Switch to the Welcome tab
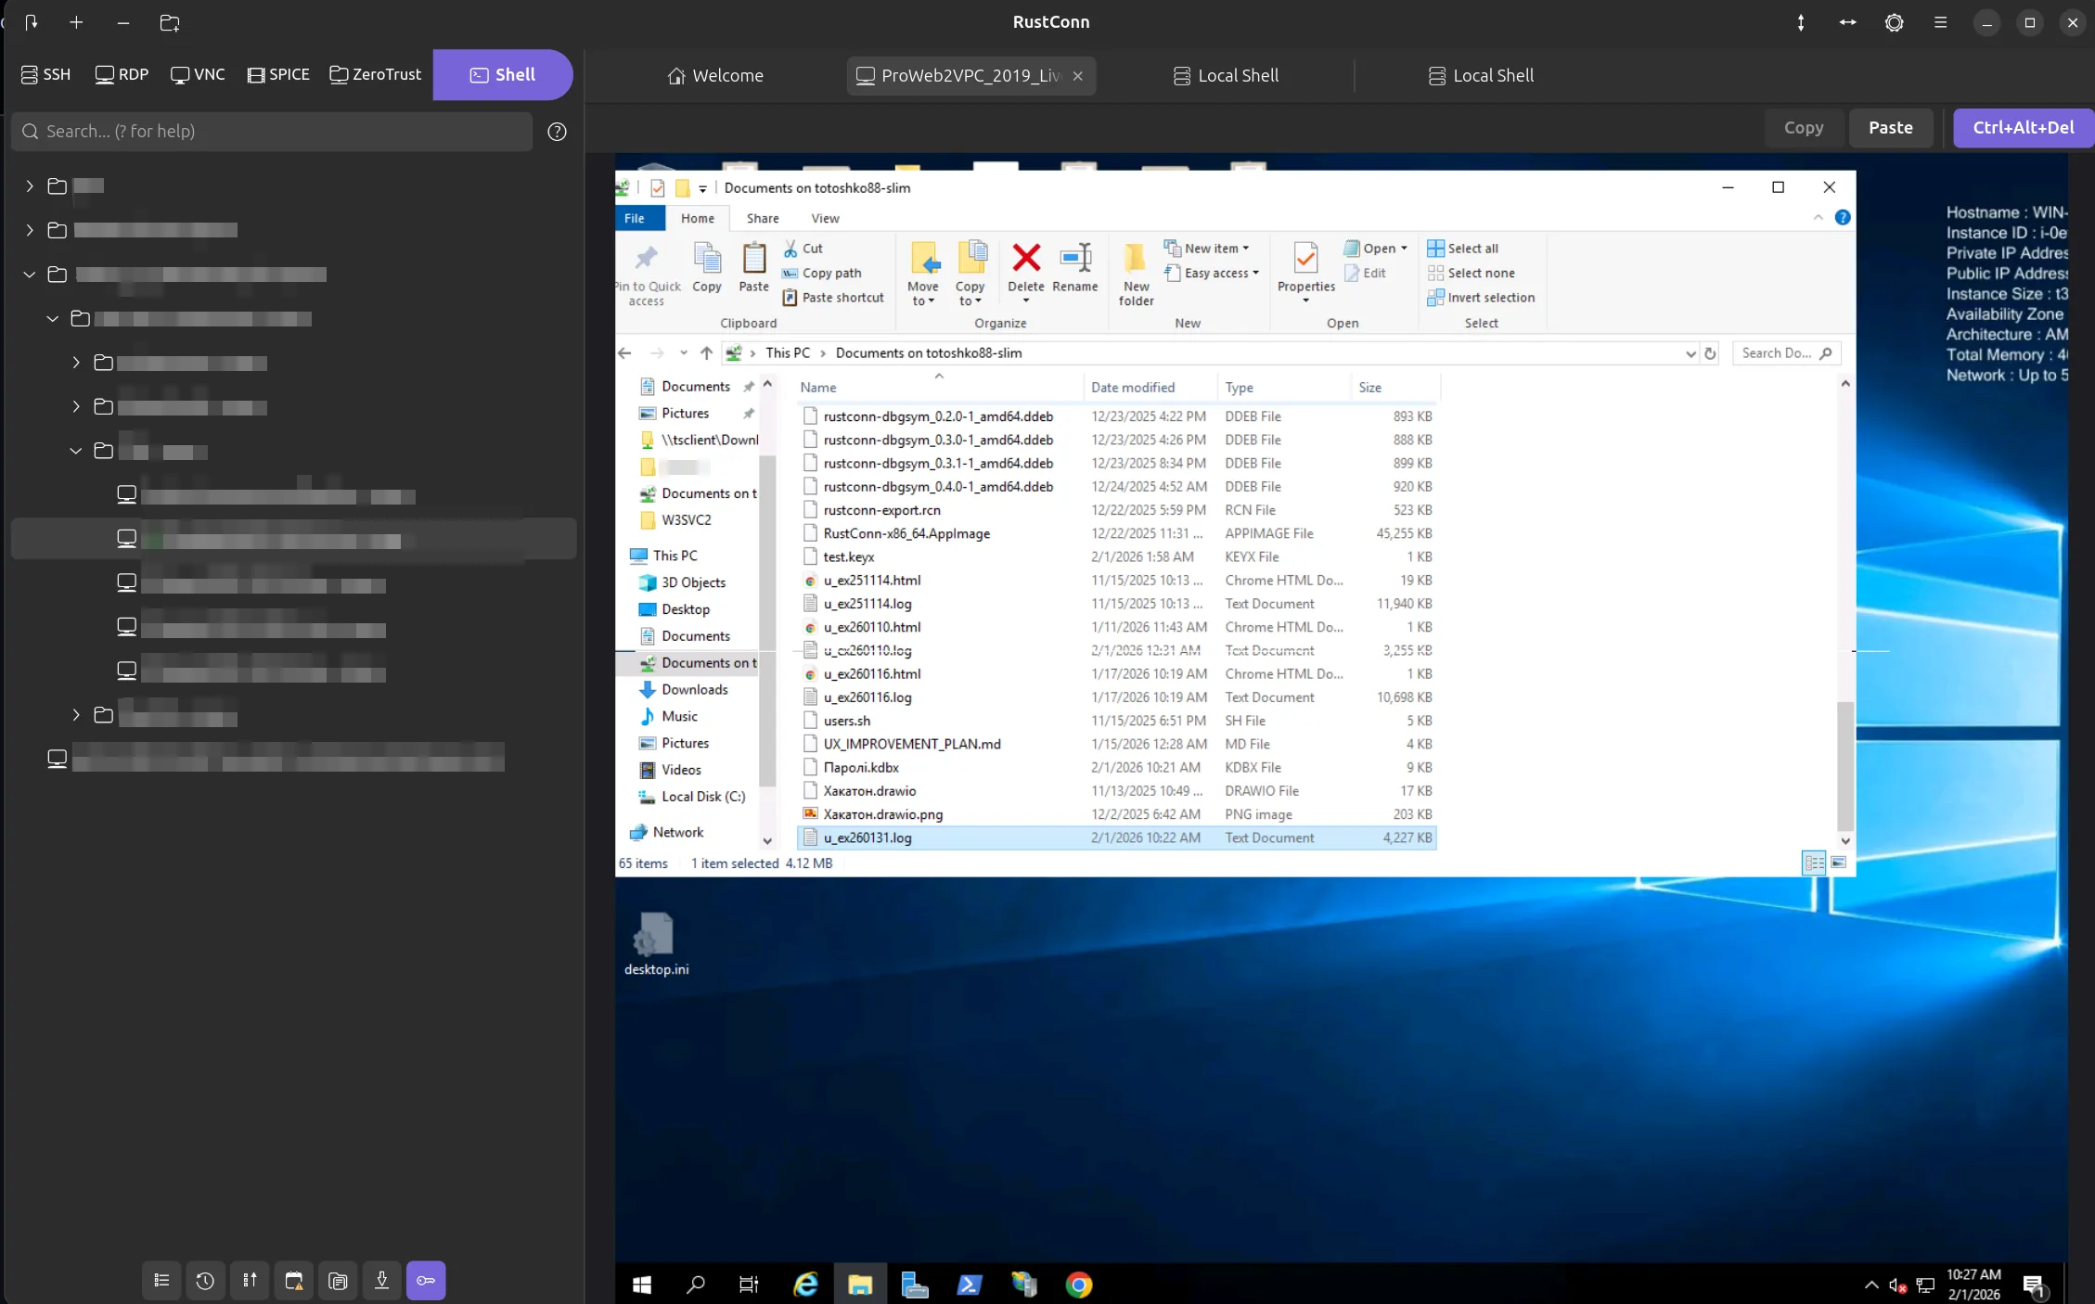This screenshot has height=1304, width=2095. [x=715, y=76]
